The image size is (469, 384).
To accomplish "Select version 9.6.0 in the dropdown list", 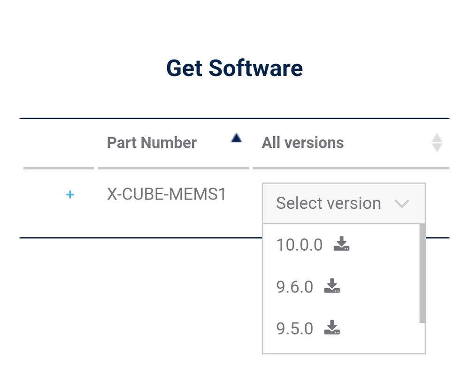I will point(295,287).
